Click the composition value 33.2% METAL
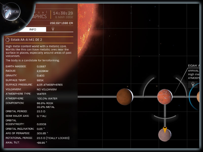 [46, 107]
